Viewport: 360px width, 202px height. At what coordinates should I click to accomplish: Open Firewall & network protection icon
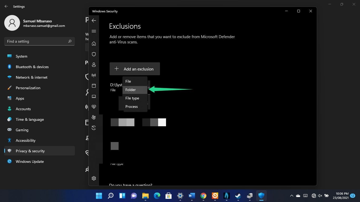(x=94, y=75)
